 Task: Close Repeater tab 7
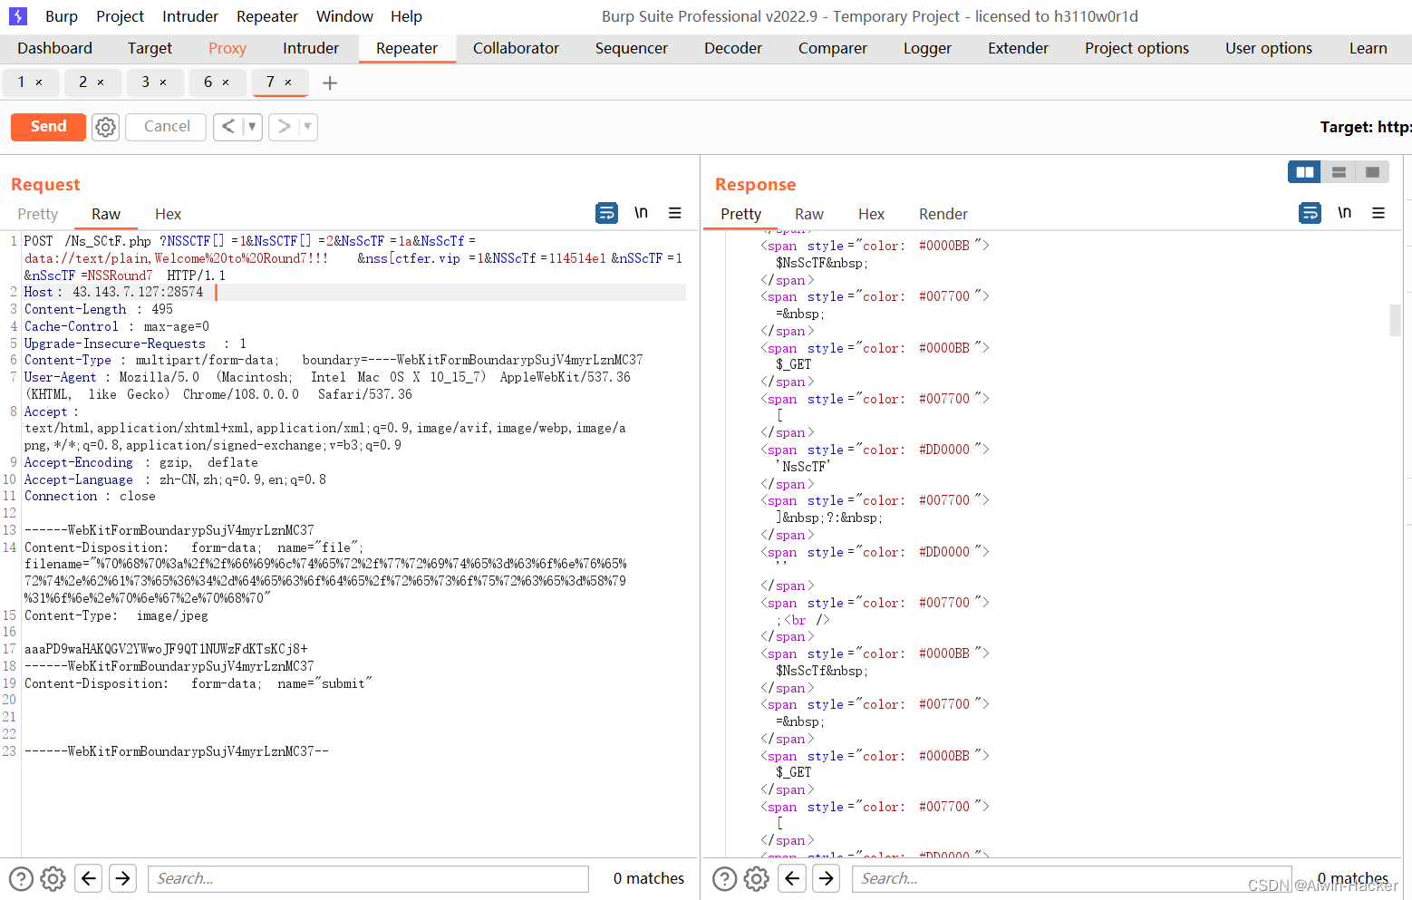pyautogui.click(x=288, y=82)
